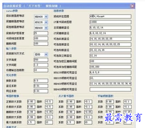Focus the 计算书梁线图层 field with 11000
Screen dimensions: 145x128
(110, 22)
